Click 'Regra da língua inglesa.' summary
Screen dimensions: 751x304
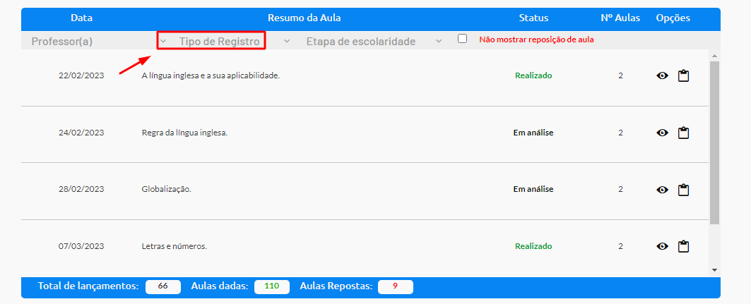pyautogui.click(x=184, y=133)
